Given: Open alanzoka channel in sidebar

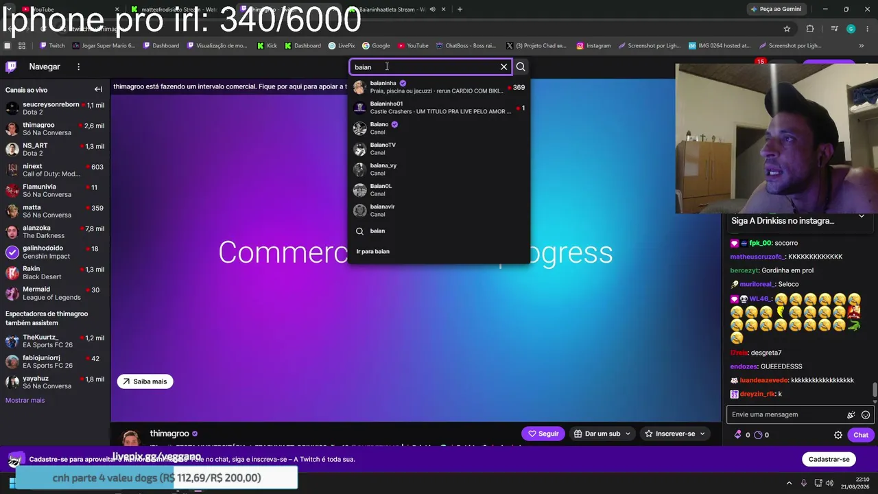Looking at the screenshot, I should click(55, 231).
